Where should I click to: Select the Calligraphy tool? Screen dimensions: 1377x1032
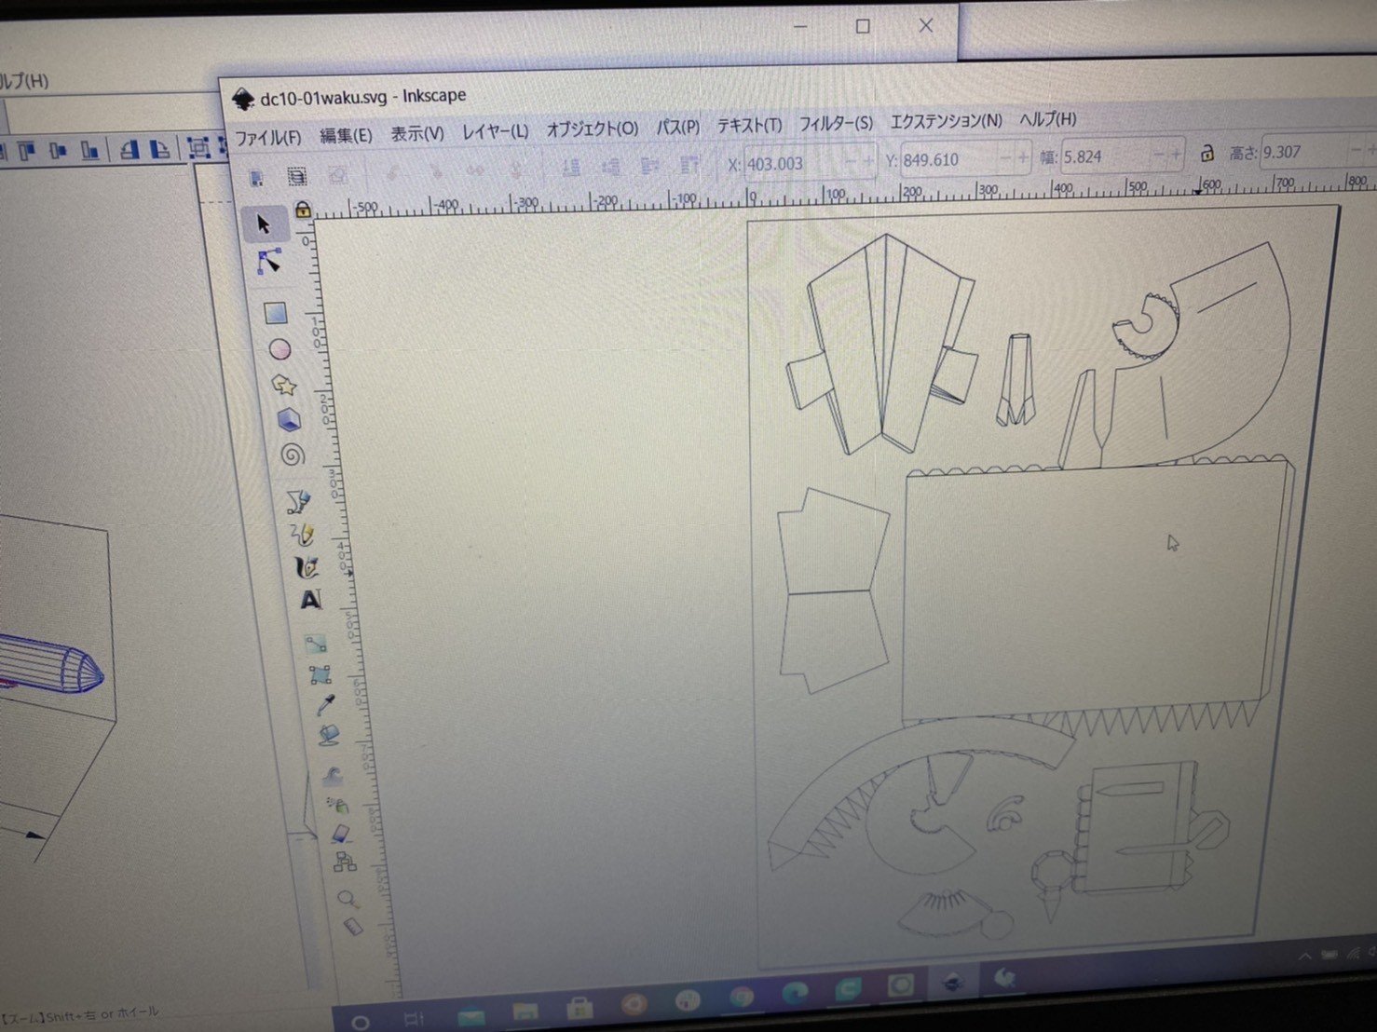click(x=307, y=568)
